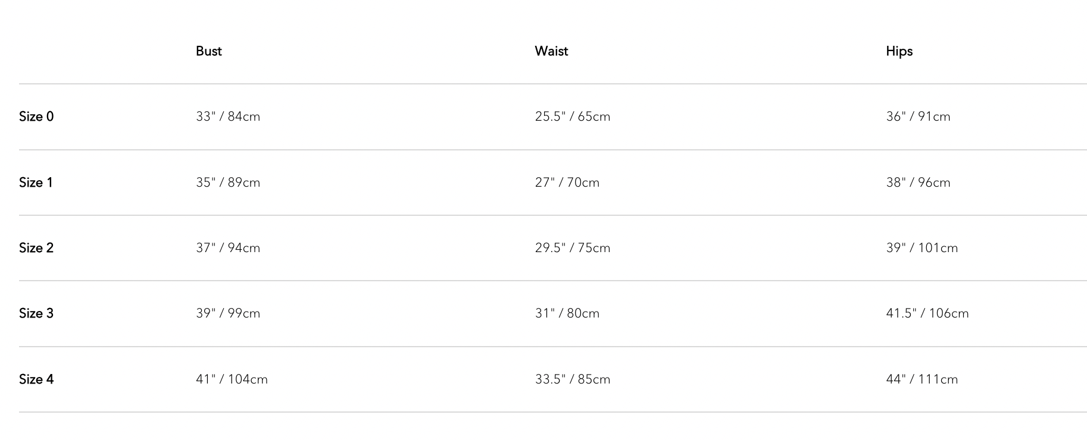Image resolution: width=1087 pixels, height=440 pixels.
Task: Click the 25.5" / 65cm waist value
Action: 573,117
